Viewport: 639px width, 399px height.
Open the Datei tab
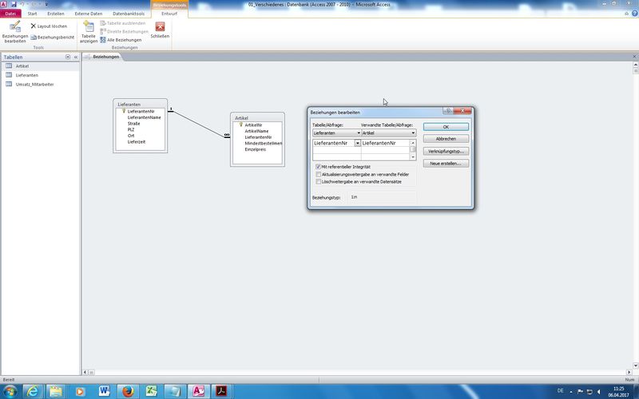(10, 14)
